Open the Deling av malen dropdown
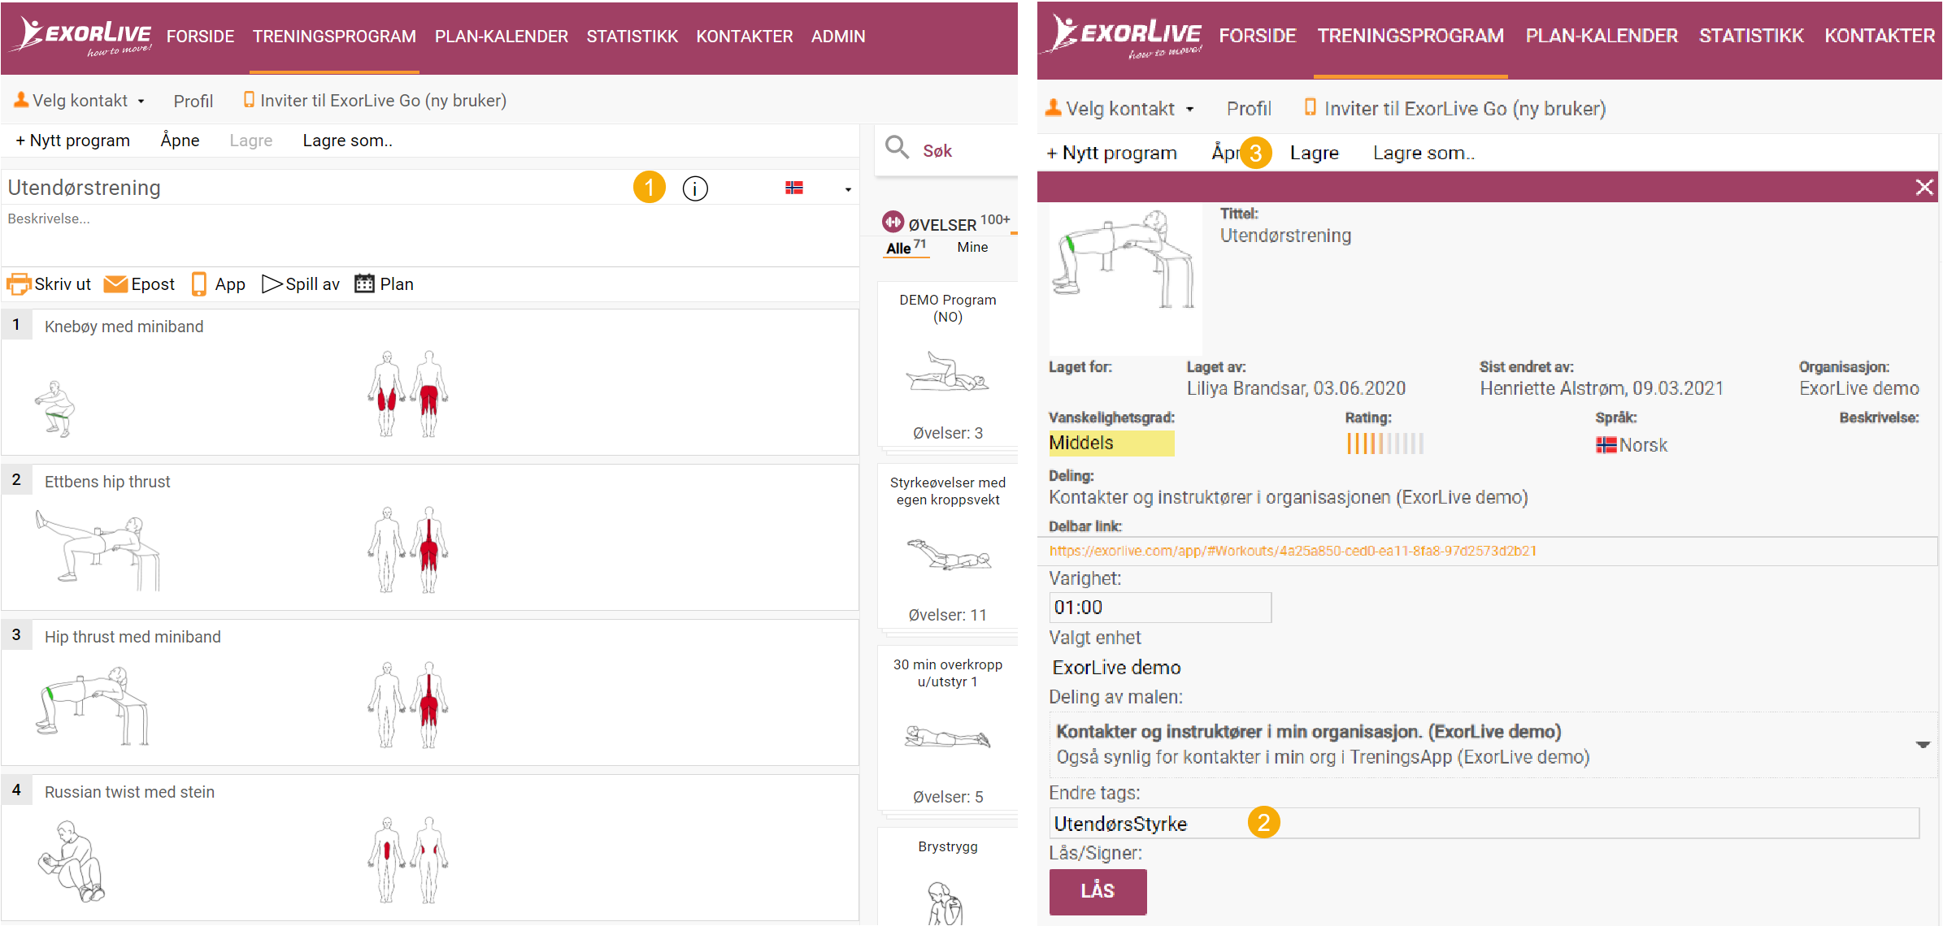Viewport: 1943px width, 926px height. pyautogui.click(x=1493, y=744)
